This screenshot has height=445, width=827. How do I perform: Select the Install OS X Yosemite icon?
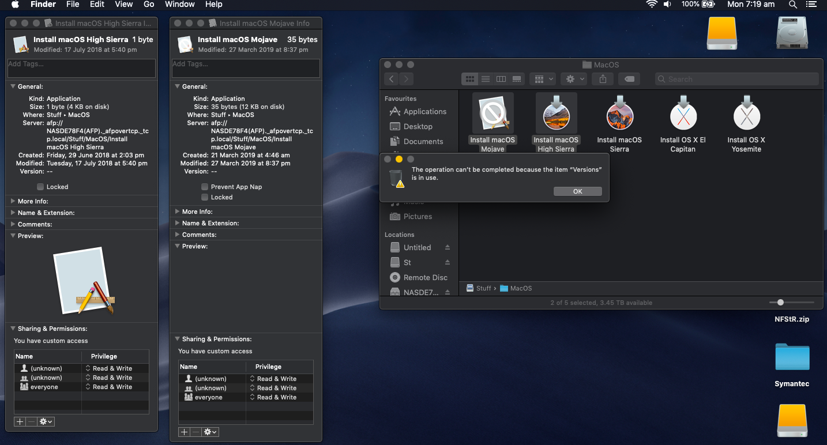[x=746, y=114]
